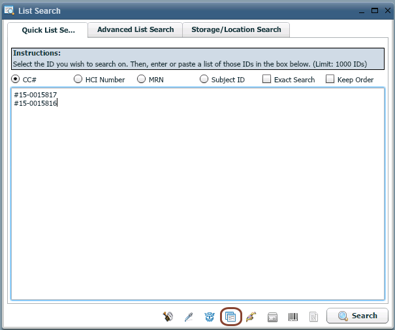Maximize the List Search window

point(375,10)
